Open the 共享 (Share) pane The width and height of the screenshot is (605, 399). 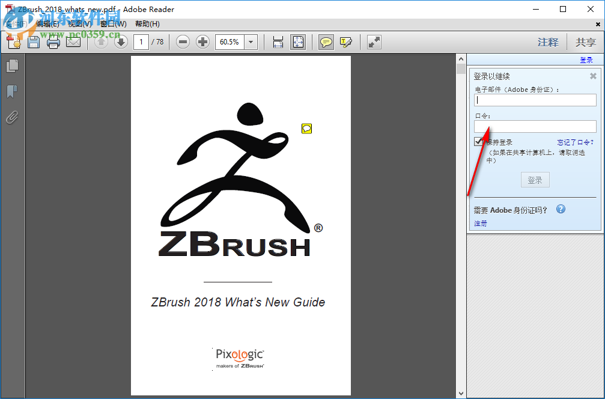point(586,42)
